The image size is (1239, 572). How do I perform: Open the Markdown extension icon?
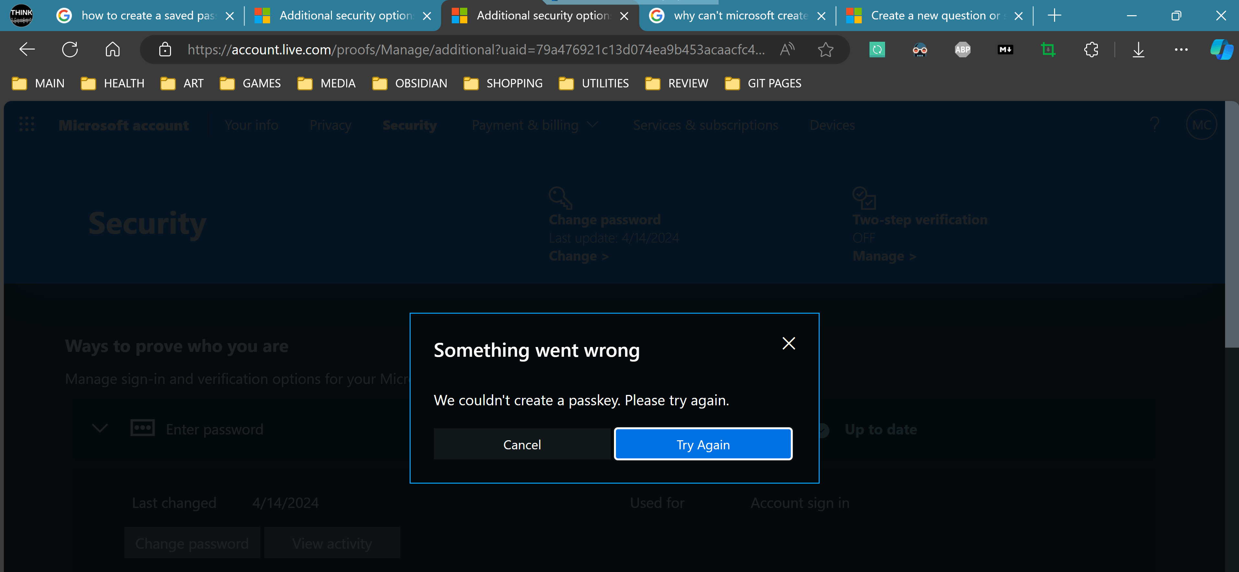[1005, 50]
